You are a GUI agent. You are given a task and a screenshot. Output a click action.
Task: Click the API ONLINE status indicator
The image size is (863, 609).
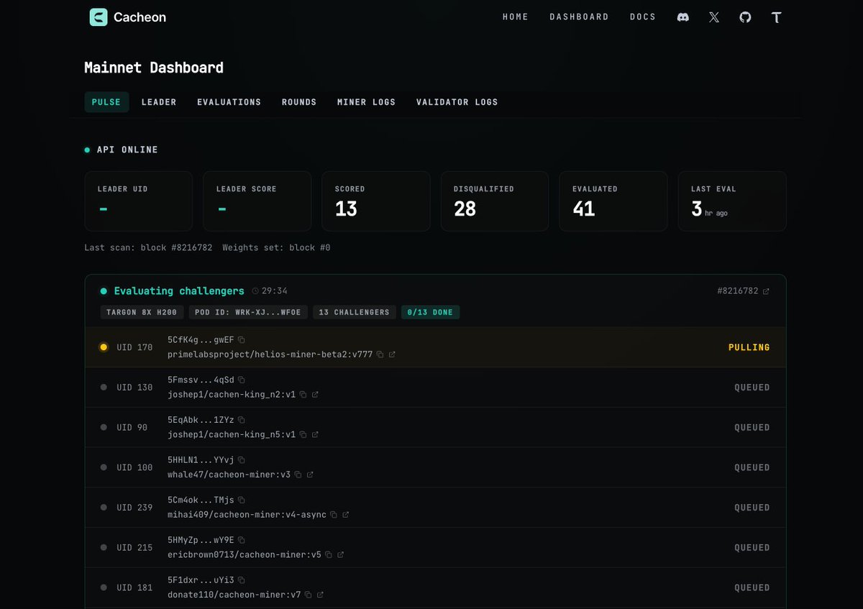click(122, 150)
